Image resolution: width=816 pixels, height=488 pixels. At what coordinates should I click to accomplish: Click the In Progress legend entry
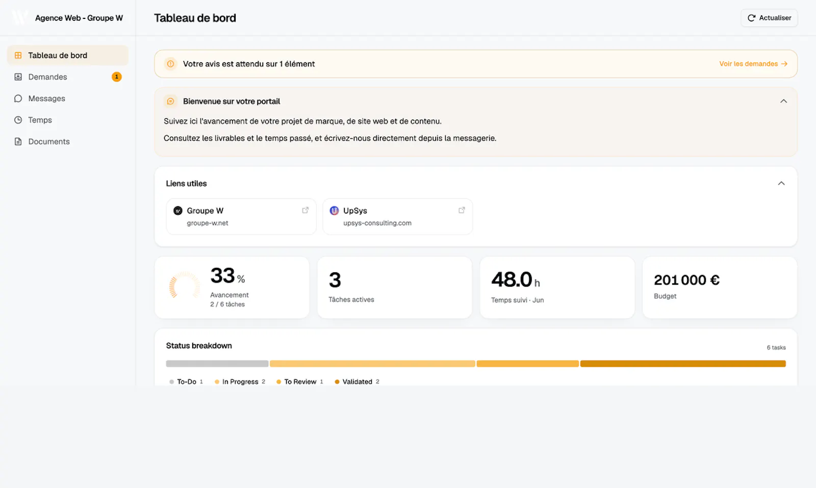[240, 381]
